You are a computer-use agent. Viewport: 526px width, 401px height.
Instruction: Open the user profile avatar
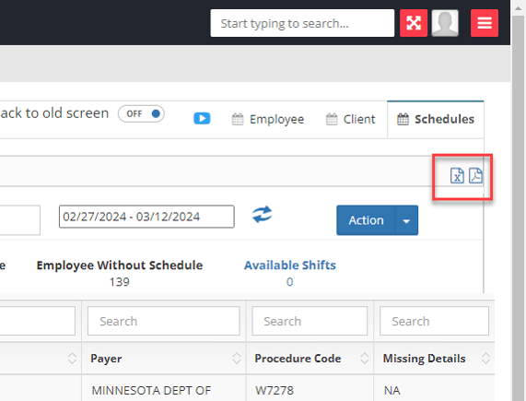445,23
